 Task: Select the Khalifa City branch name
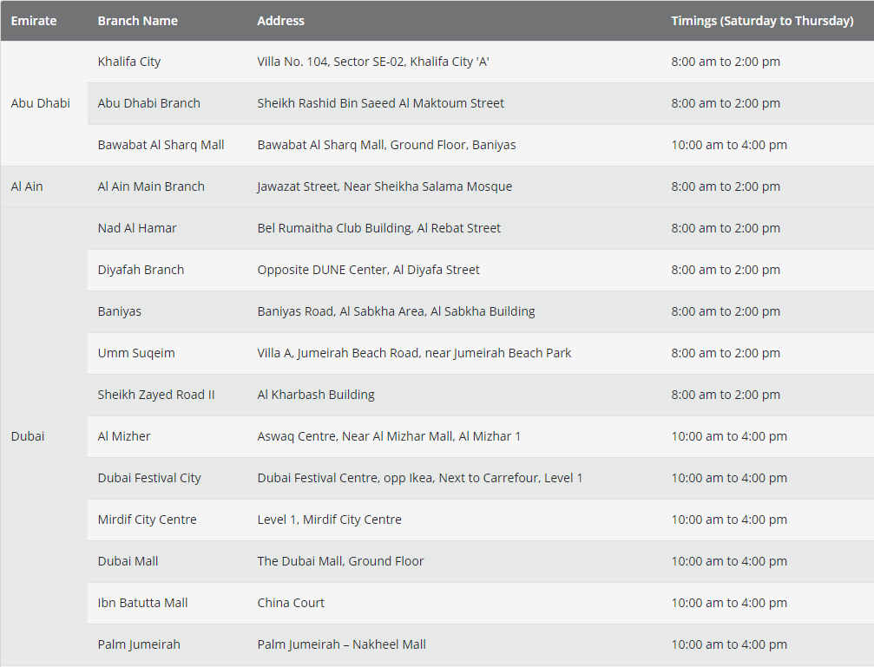pos(129,62)
